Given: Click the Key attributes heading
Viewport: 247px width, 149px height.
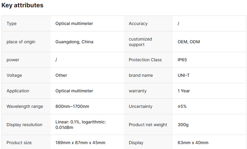Looking at the screenshot, I should point(22,5).
